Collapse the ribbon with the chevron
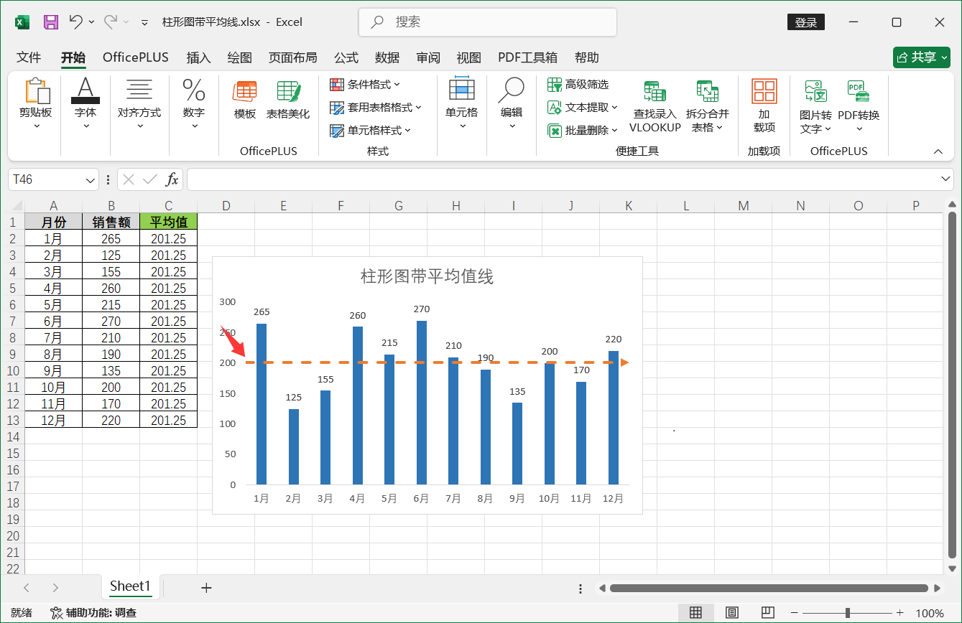 (x=938, y=151)
